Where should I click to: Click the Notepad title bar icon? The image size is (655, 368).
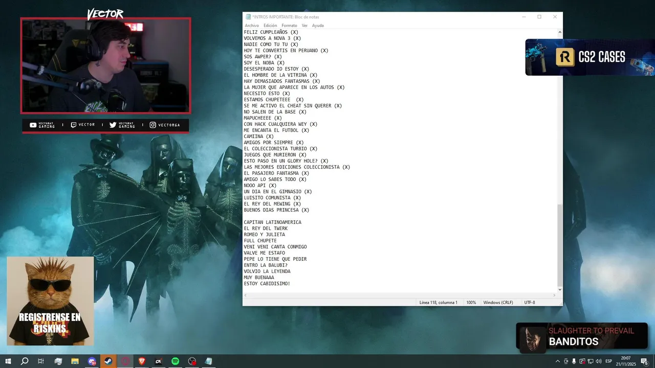[248, 17]
